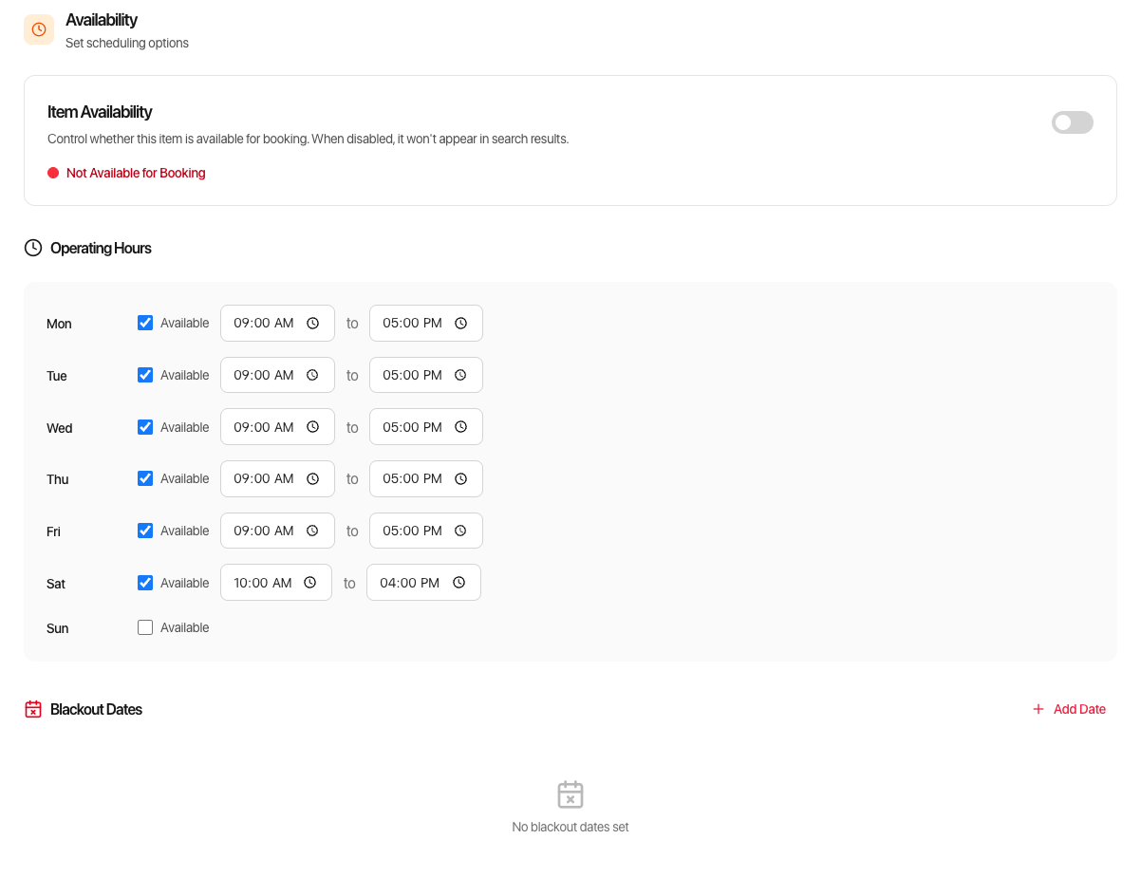
Task: Click the Wed day label
Action: coord(60,428)
